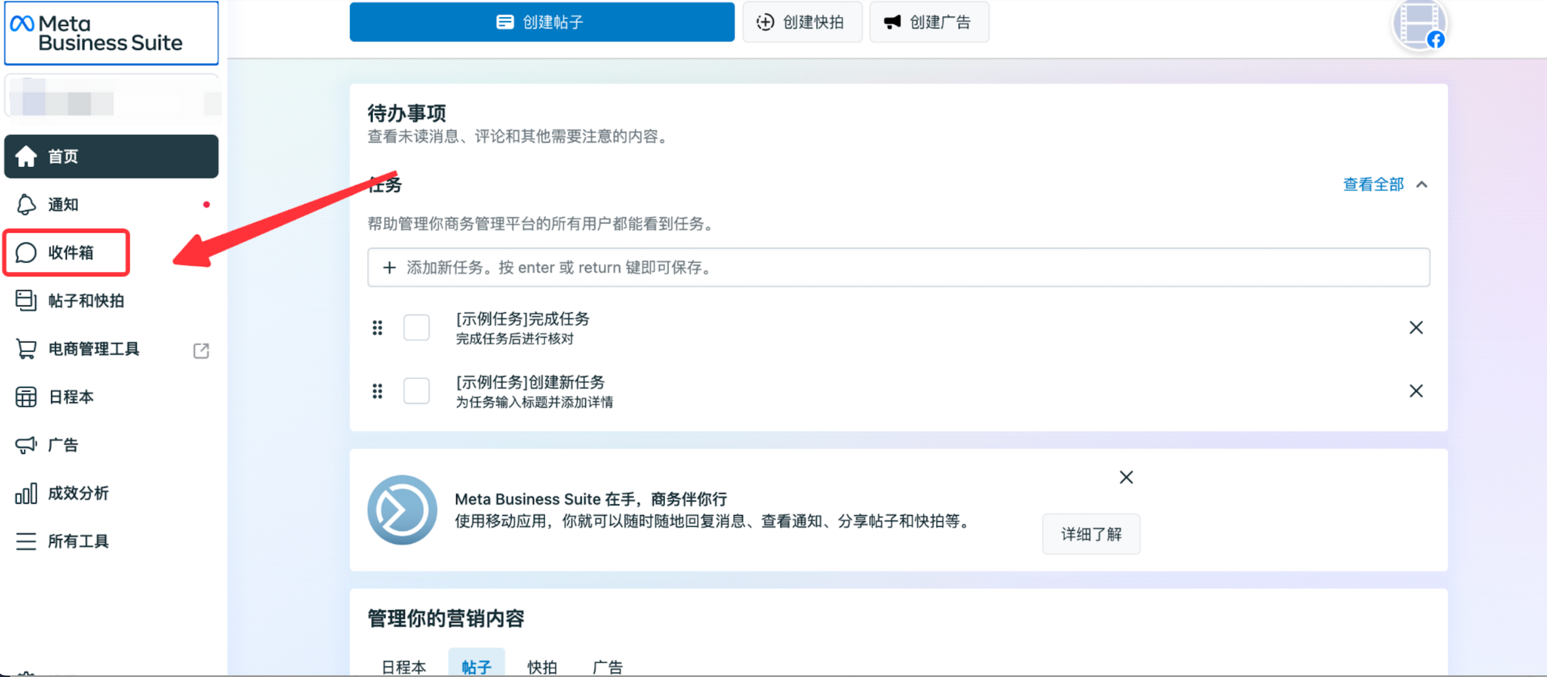Close the Meta Business Suite mobile app banner

pos(1126,477)
